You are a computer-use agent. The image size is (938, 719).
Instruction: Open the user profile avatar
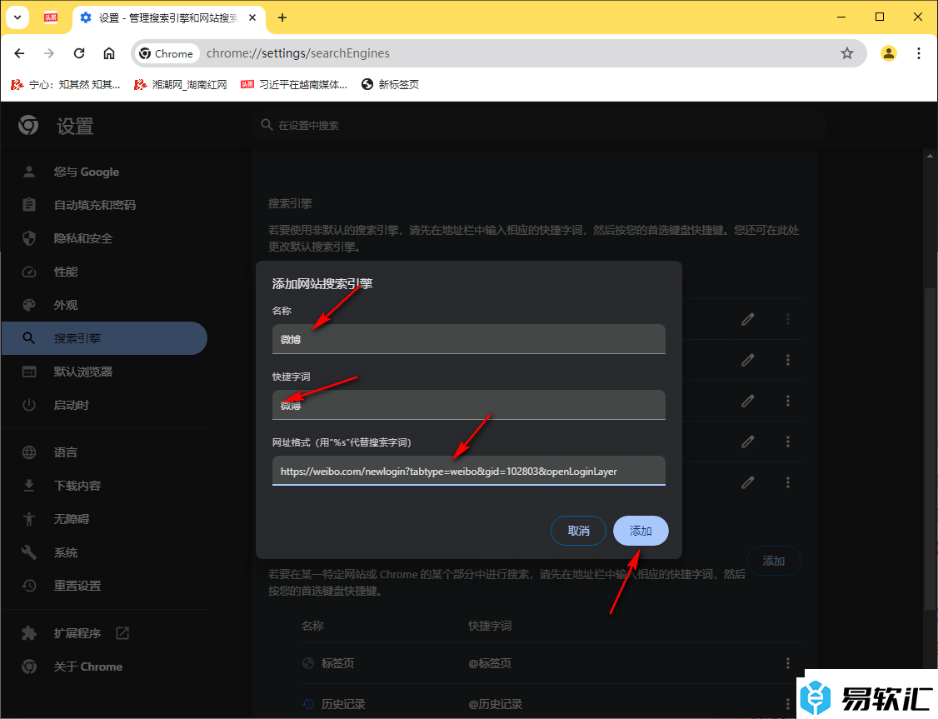[x=888, y=53]
